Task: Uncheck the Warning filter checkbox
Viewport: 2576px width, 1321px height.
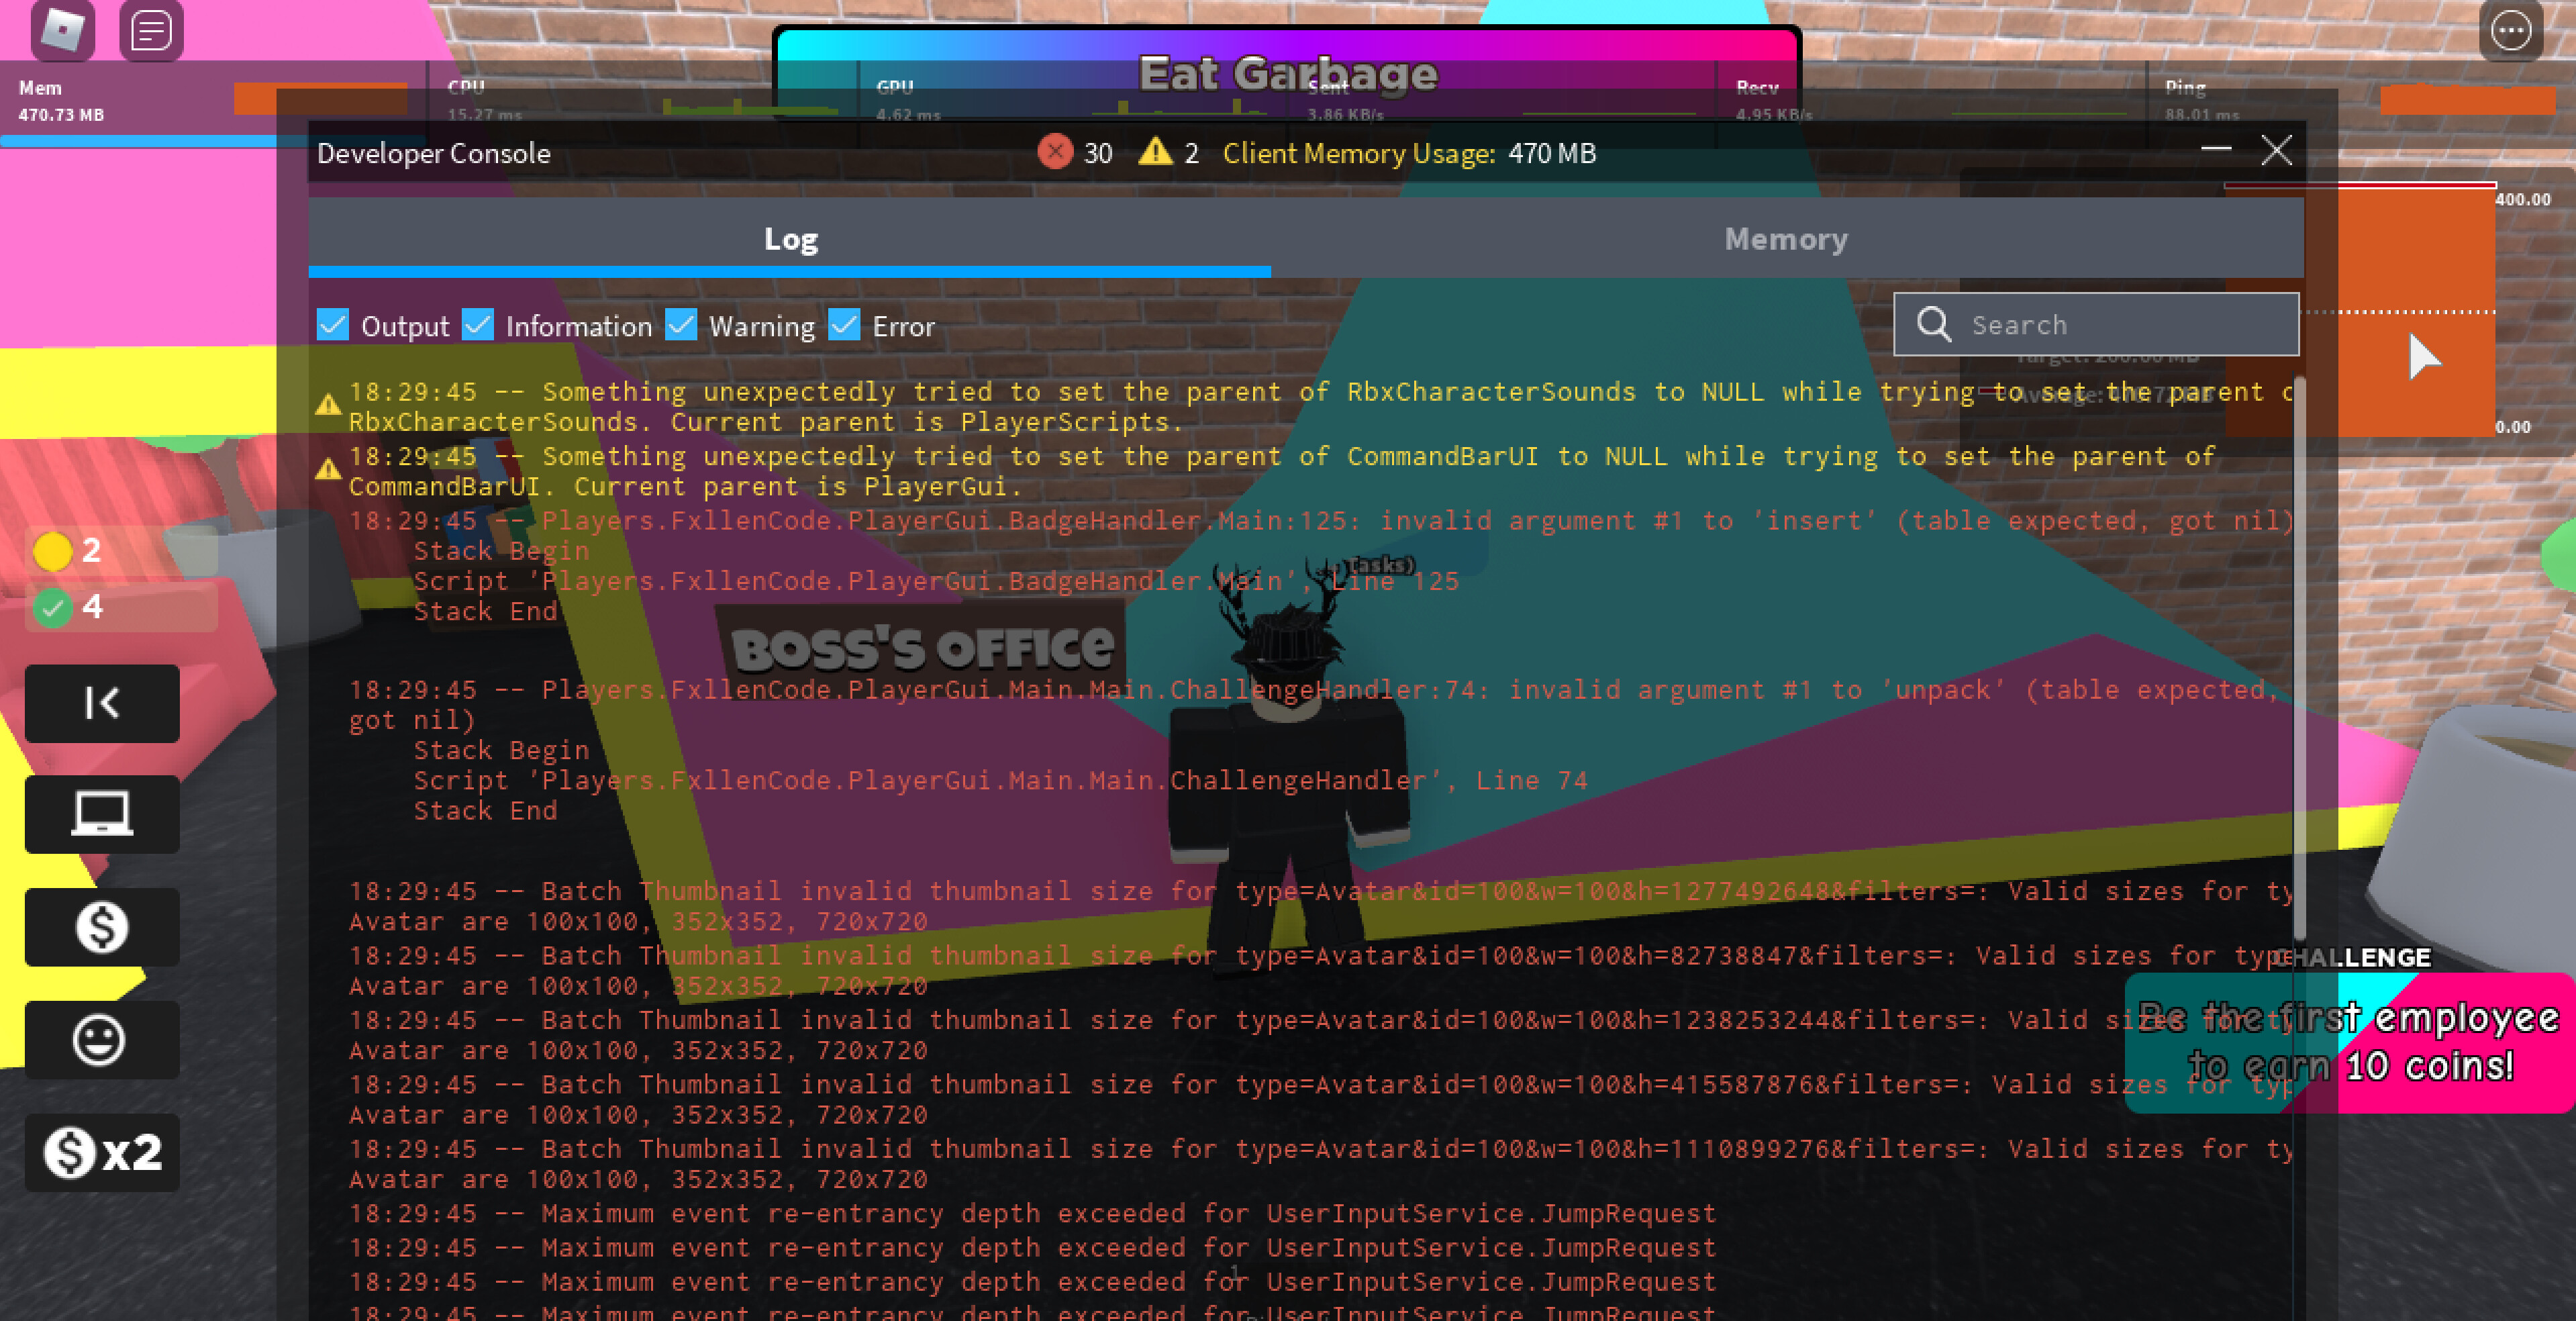Action: 681,324
